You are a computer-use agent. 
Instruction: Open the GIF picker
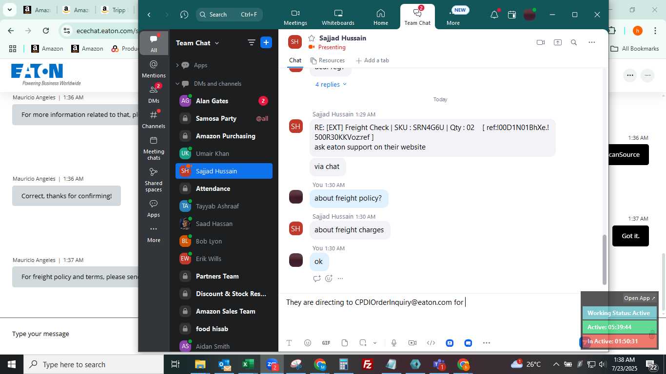click(326, 343)
